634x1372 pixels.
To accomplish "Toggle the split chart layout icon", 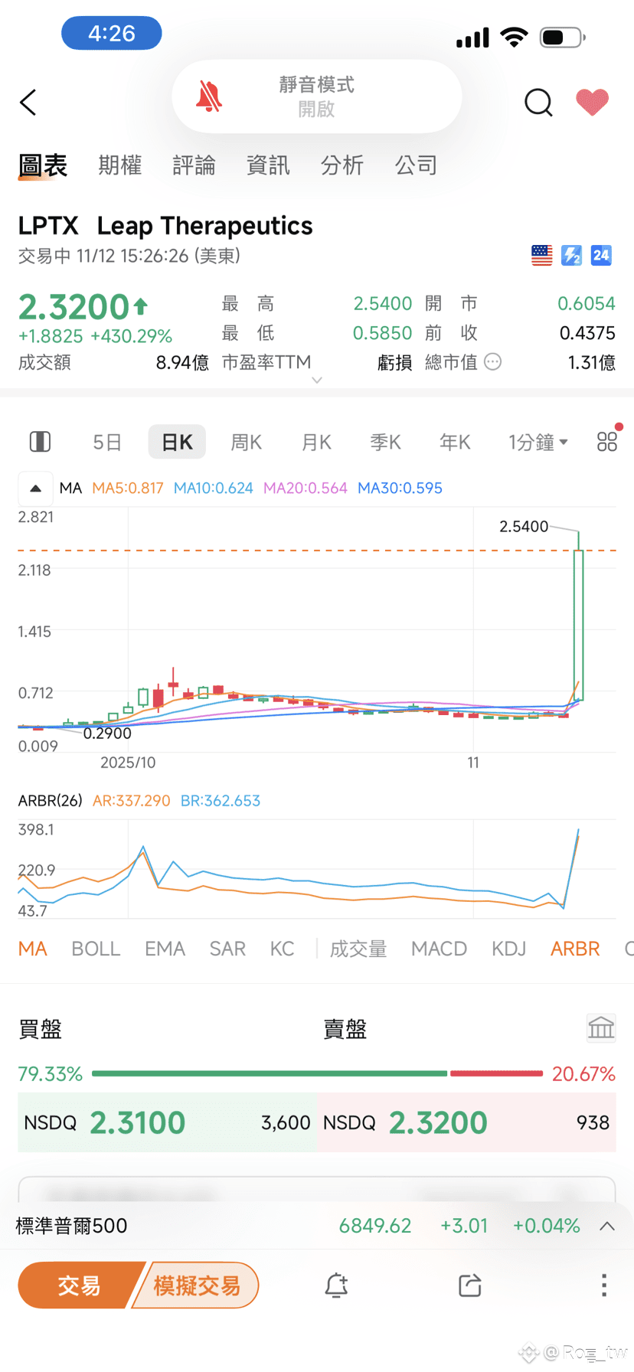I will click(40, 442).
